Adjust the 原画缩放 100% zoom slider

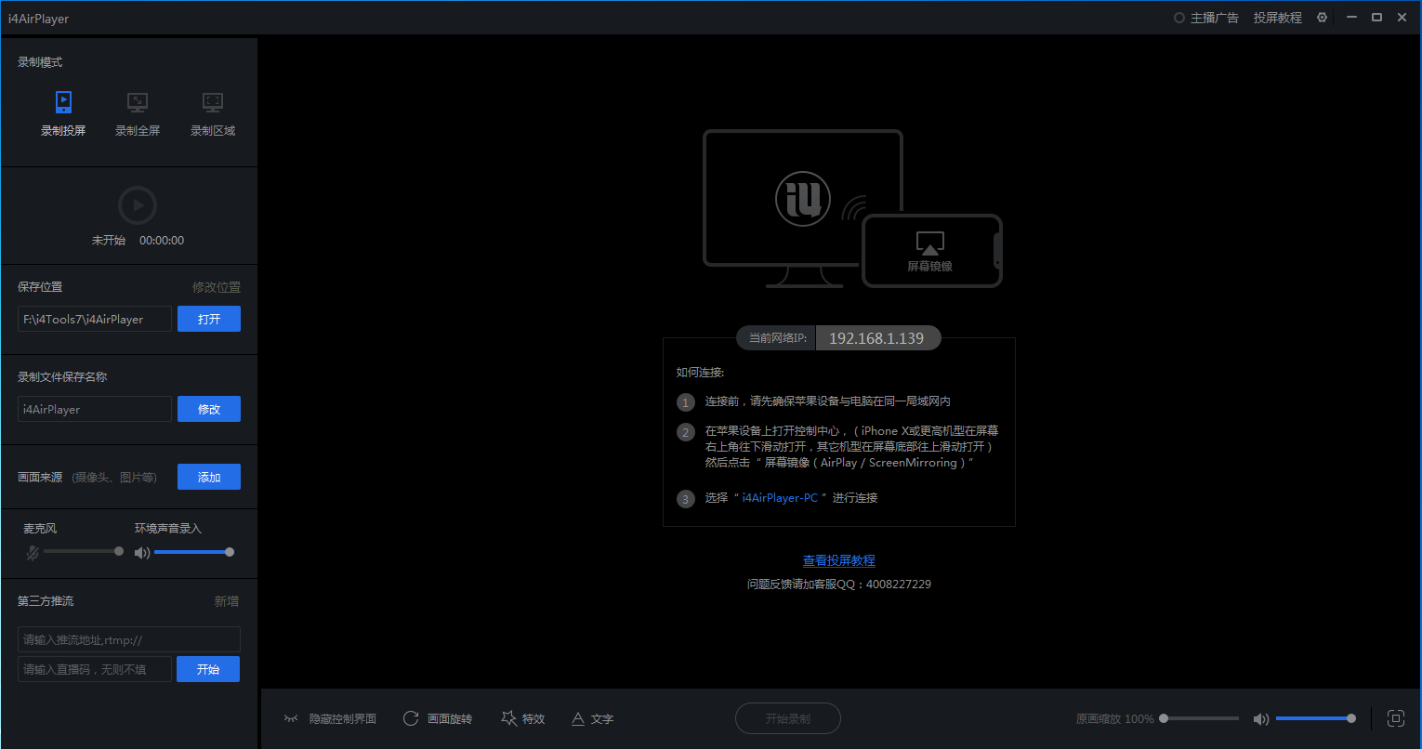[x=1199, y=718]
